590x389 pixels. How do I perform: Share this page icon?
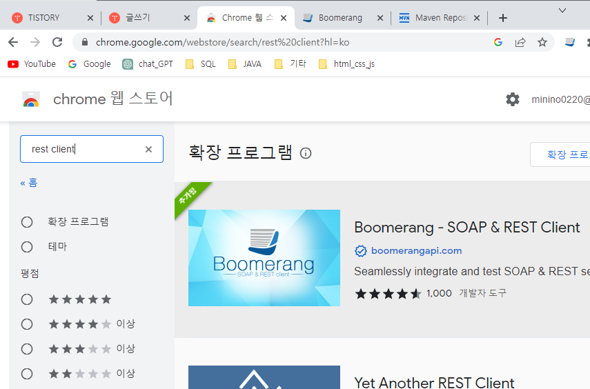[520, 42]
